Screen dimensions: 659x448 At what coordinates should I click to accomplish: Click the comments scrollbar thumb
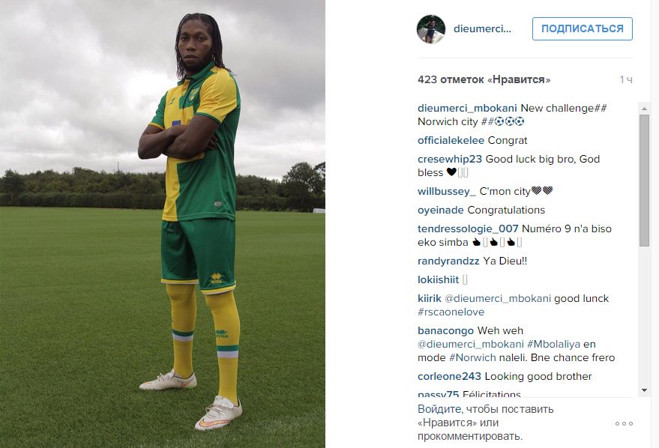(x=644, y=181)
